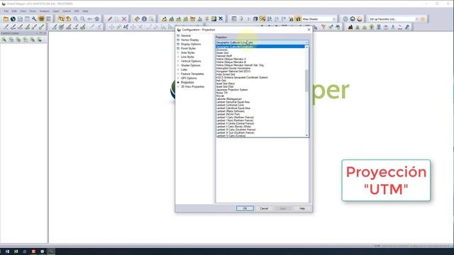The image size is (454, 255).
Task: Select Area Styles in configuration tree
Action: click(188, 52)
